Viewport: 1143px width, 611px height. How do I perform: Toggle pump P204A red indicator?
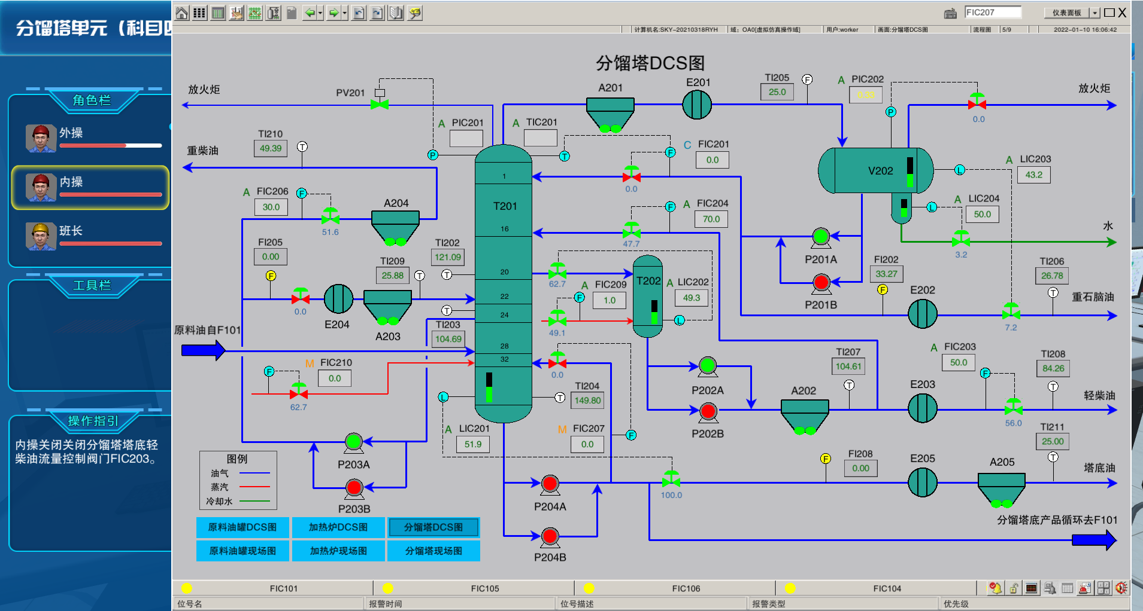coord(550,484)
